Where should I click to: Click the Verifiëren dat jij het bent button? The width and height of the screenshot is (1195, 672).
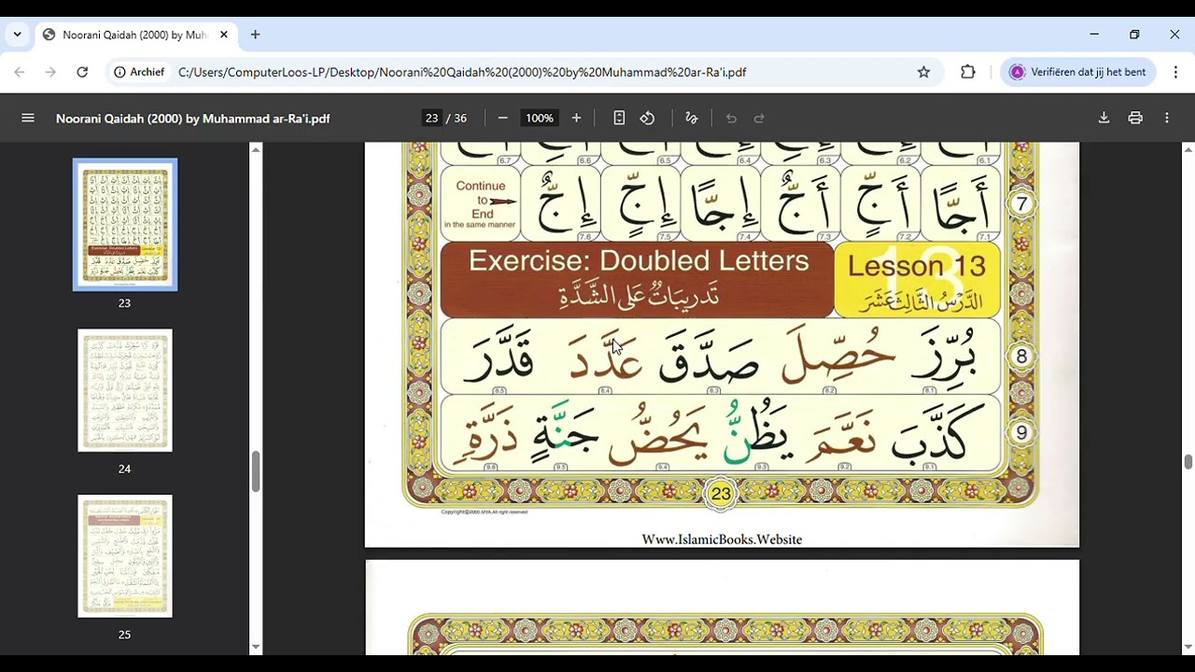coord(1078,72)
